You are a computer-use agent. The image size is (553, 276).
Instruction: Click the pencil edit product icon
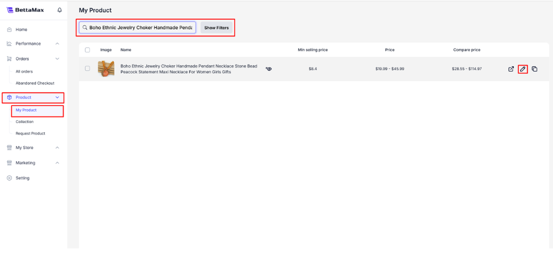(523, 69)
